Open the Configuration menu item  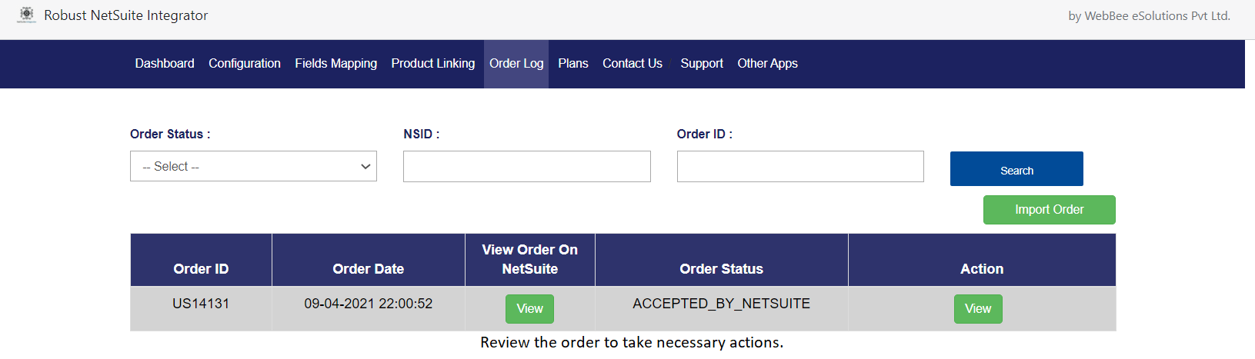tap(245, 64)
